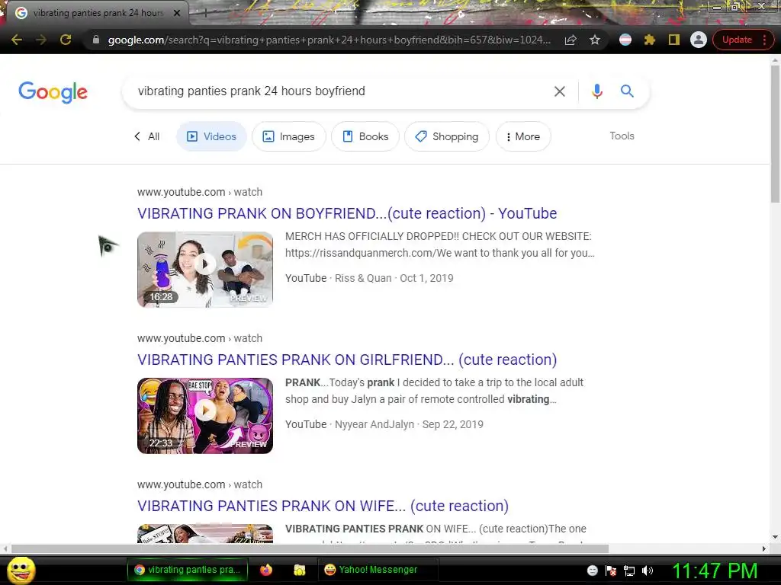781x585 pixels.
Task: Open a new browser tab
Action: (205, 13)
